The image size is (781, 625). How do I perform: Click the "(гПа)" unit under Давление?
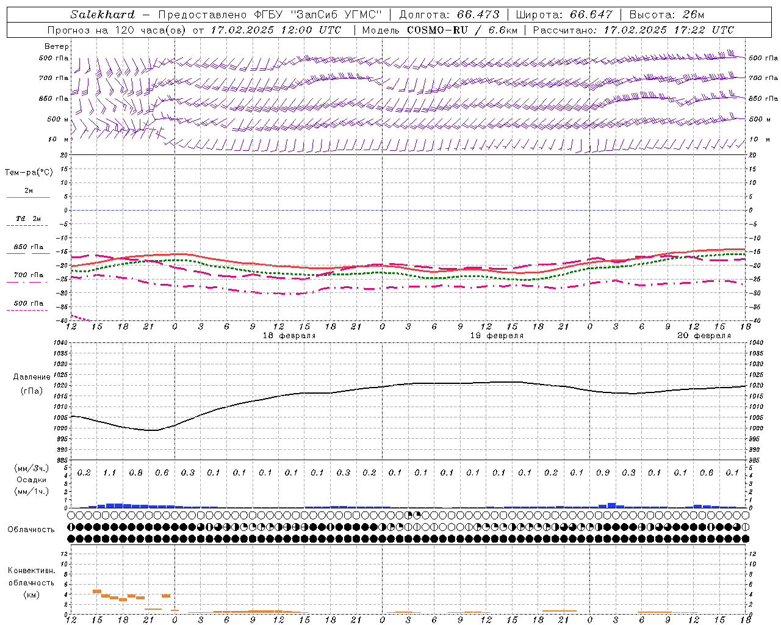coord(32,391)
